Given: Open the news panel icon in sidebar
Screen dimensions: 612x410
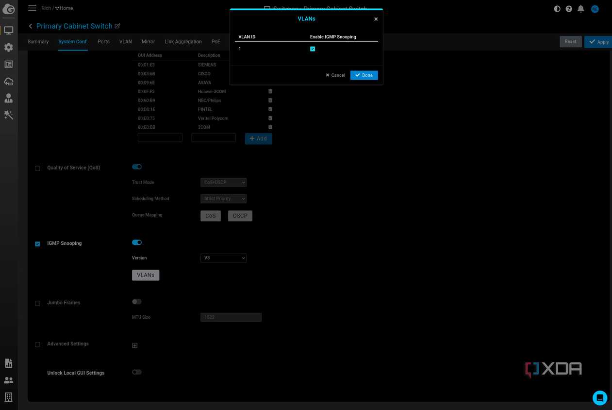Looking at the screenshot, I should (8, 64).
